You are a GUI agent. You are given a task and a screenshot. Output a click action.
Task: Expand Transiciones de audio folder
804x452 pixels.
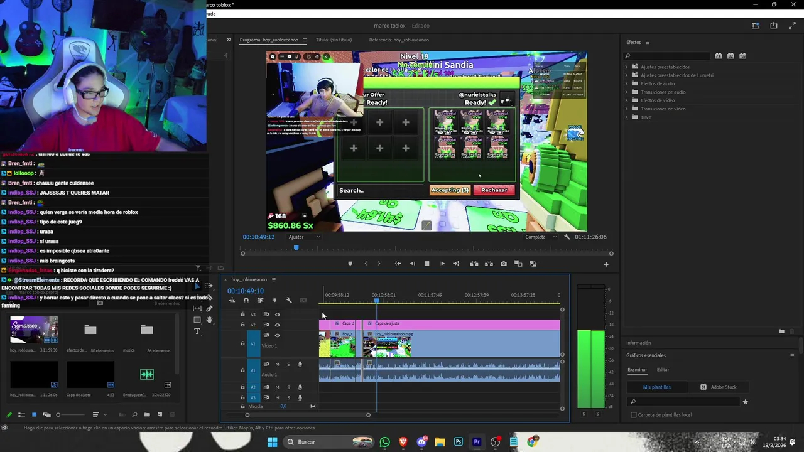(626, 92)
